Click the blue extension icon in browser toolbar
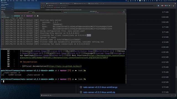177x99 pixels. (158, 5)
